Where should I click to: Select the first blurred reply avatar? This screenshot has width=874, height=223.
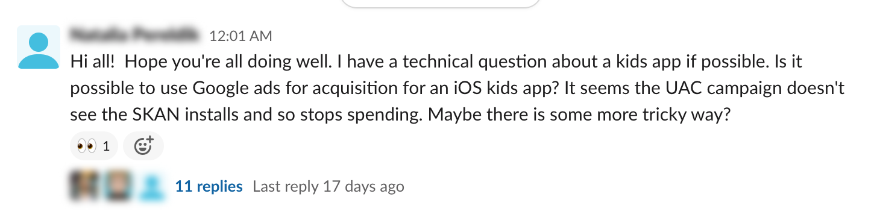84,186
